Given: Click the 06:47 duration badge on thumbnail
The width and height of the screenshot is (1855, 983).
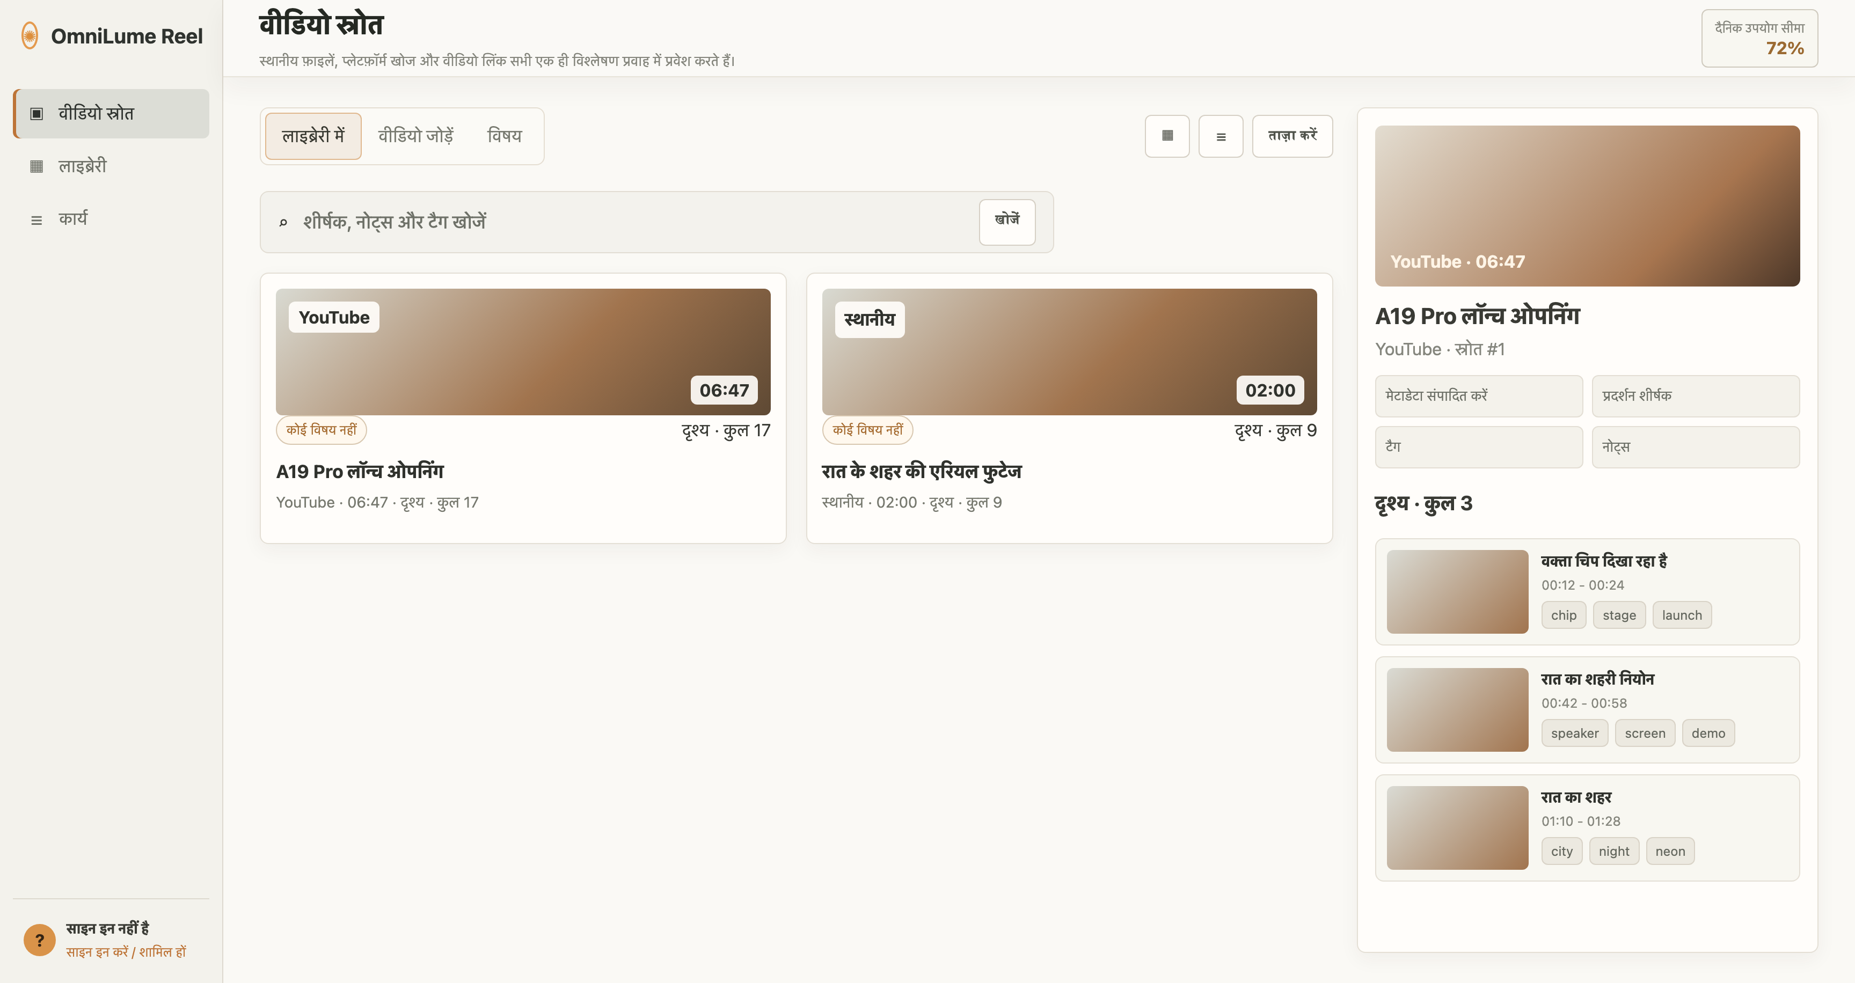Looking at the screenshot, I should (725, 390).
